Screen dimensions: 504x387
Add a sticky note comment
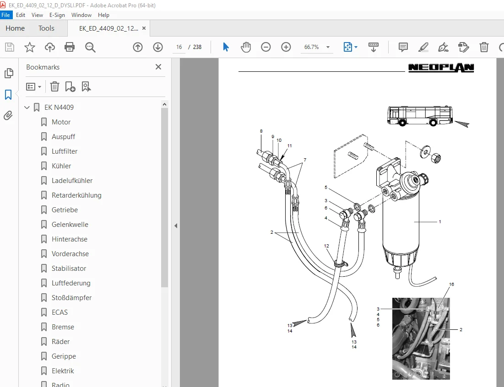[x=403, y=47]
